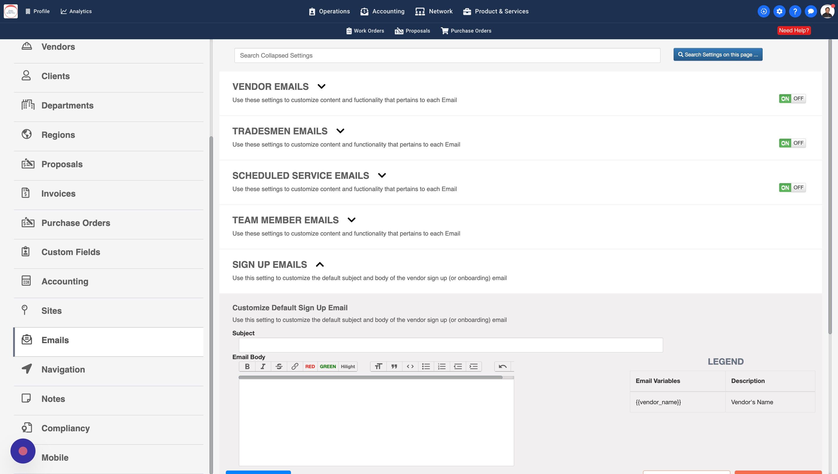Apply strikethrough formatting in email body

point(279,367)
